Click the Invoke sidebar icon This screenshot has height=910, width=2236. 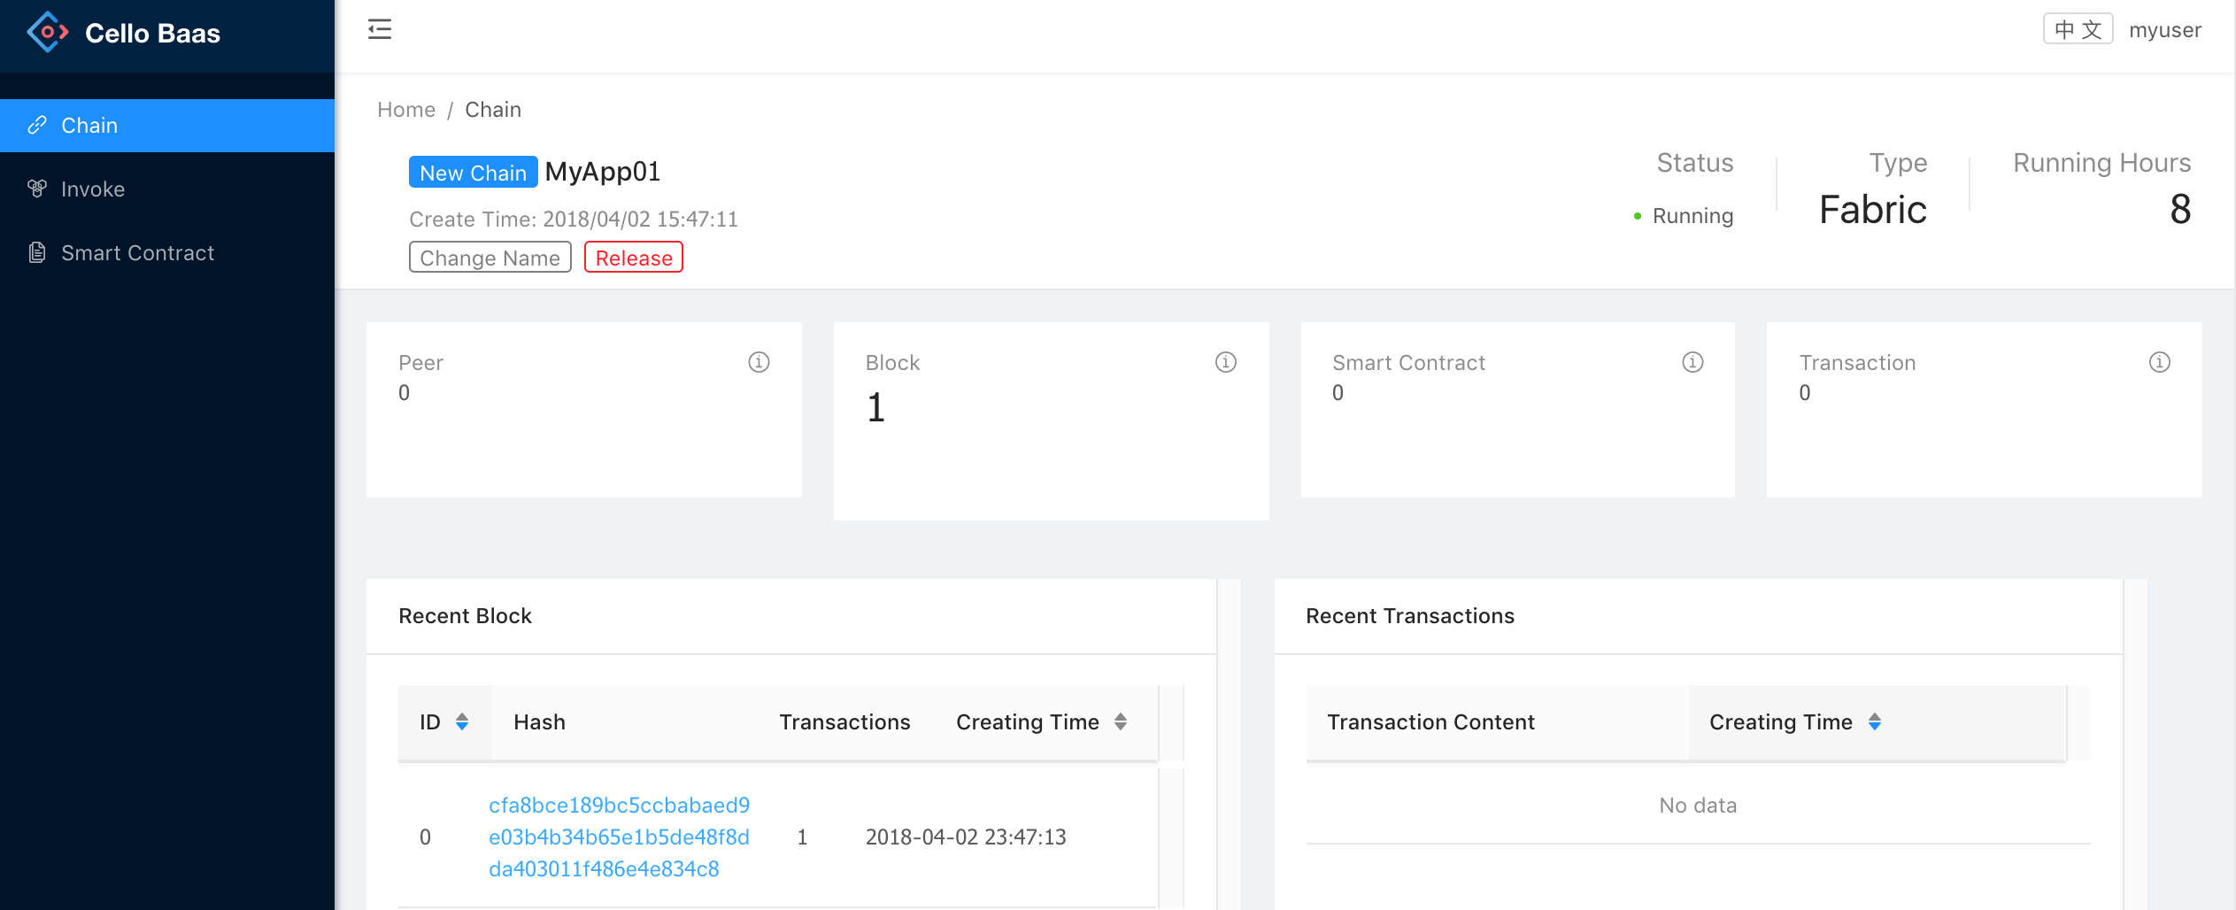(x=37, y=189)
